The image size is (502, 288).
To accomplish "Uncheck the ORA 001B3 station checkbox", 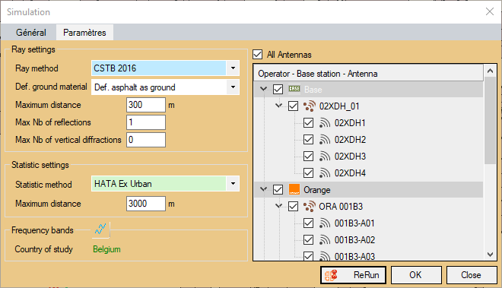I will pyautogui.click(x=294, y=207).
